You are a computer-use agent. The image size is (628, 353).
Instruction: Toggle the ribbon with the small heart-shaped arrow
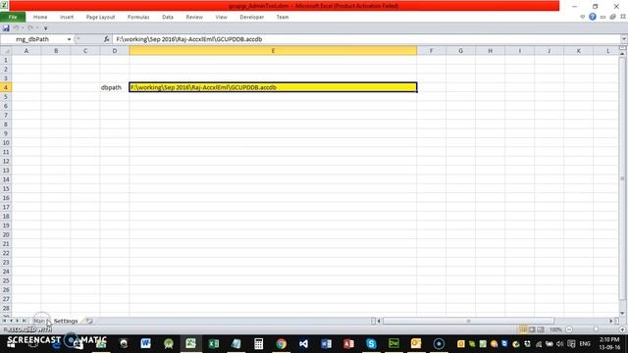[582, 17]
